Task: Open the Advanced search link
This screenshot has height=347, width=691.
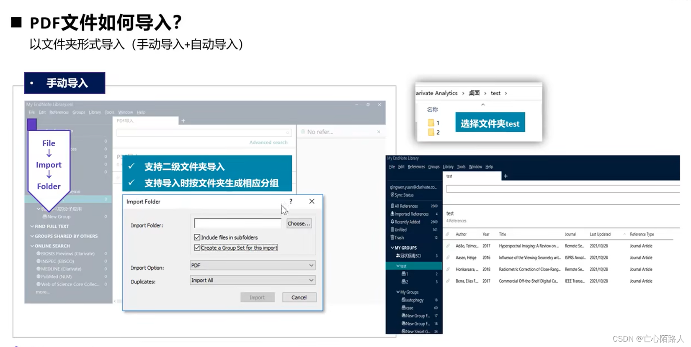Action: 268,142
